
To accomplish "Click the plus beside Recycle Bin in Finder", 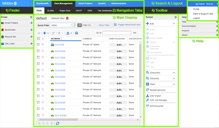I will [x=32, y=37].
